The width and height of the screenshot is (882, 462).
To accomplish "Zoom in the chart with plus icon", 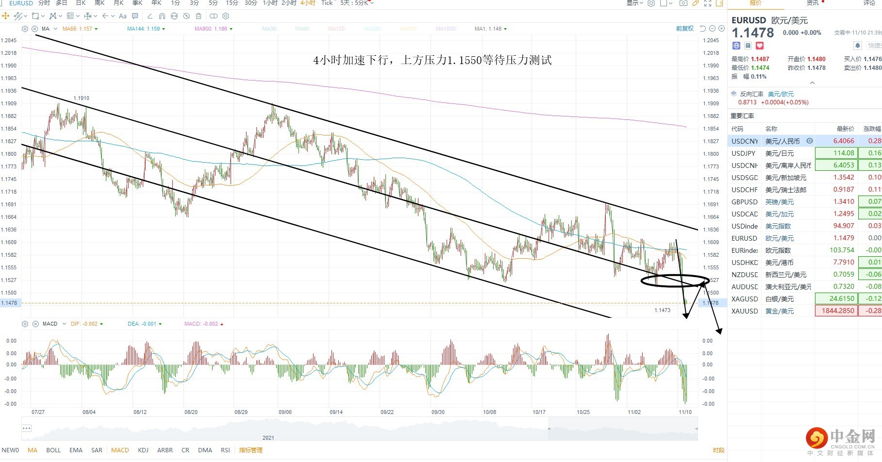I will click(x=721, y=29).
